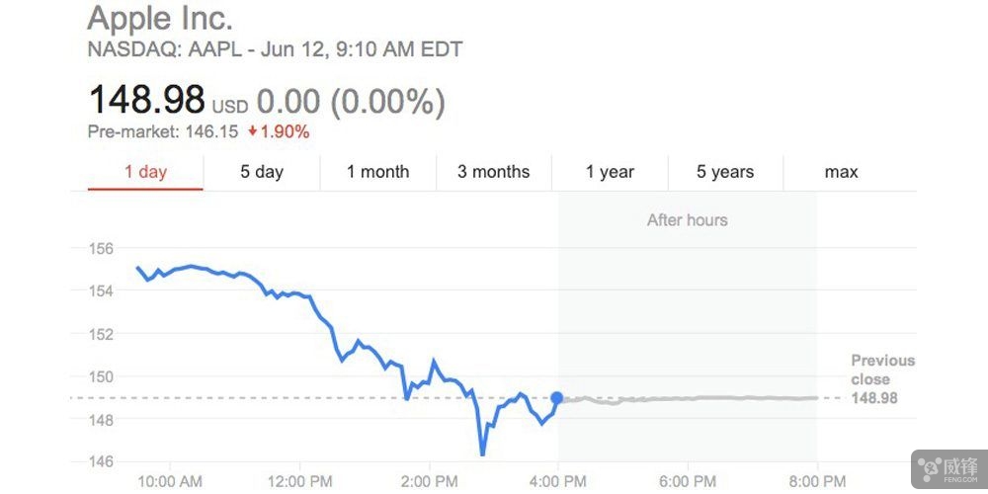Show the 3 months chart range

(493, 172)
